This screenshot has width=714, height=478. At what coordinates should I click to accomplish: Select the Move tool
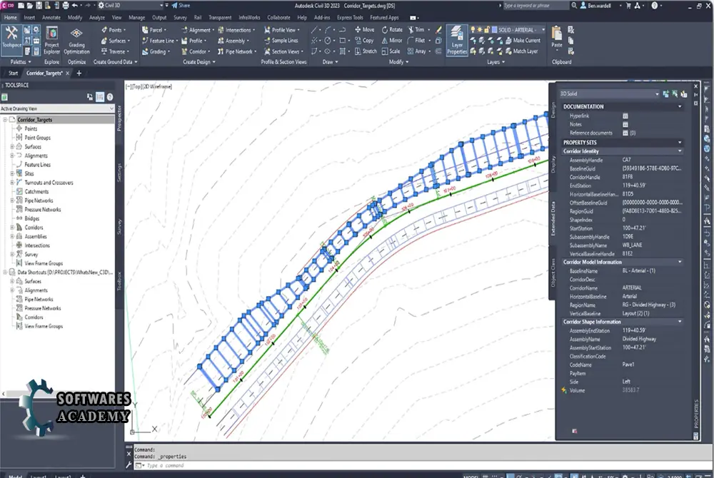(364, 29)
